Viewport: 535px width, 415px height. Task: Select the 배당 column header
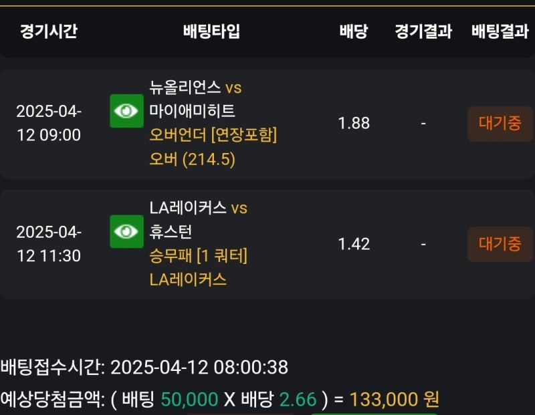click(353, 31)
